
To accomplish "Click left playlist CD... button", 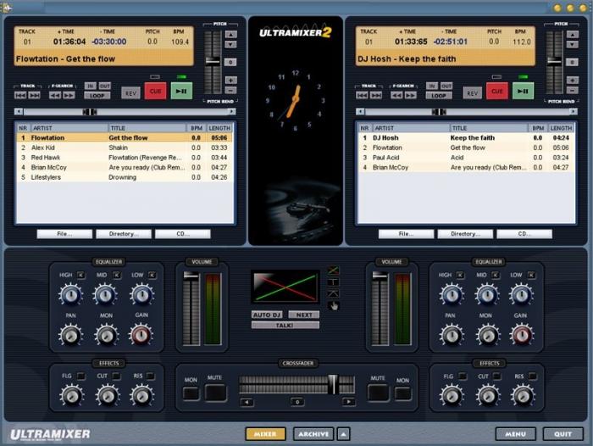I will coord(183,234).
